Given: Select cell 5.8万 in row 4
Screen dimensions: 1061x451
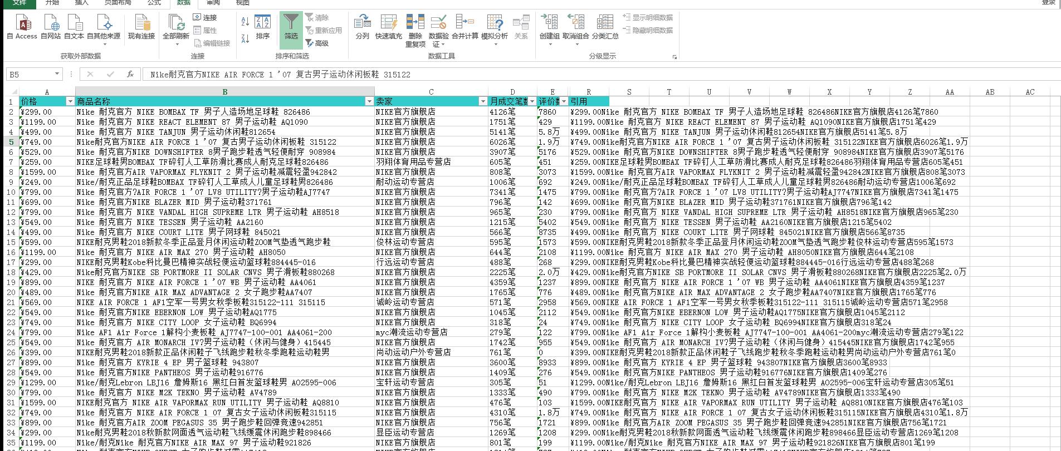Looking at the screenshot, I should click(552, 132).
